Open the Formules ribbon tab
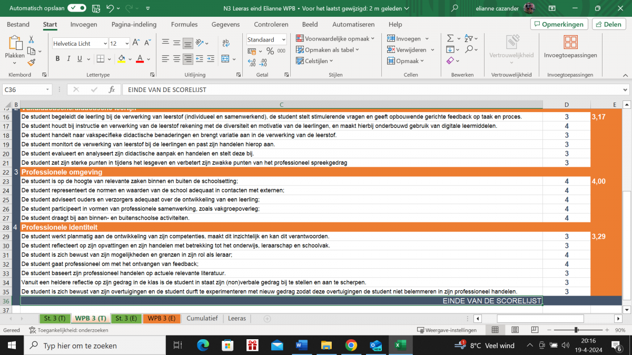632x355 pixels. pyautogui.click(x=184, y=25)
